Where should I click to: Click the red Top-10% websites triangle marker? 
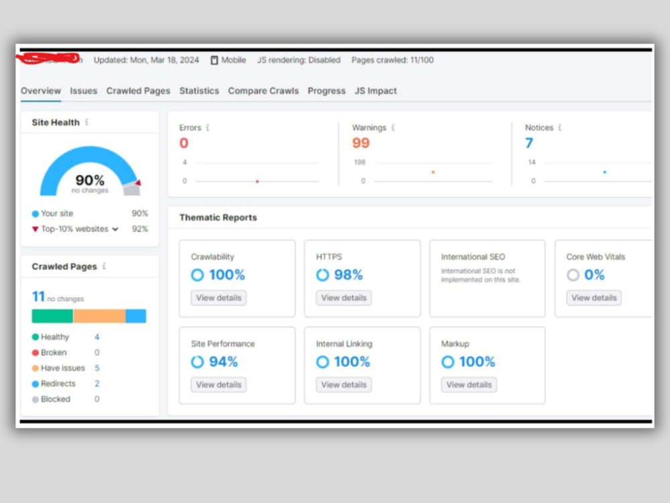coord(35,229)
